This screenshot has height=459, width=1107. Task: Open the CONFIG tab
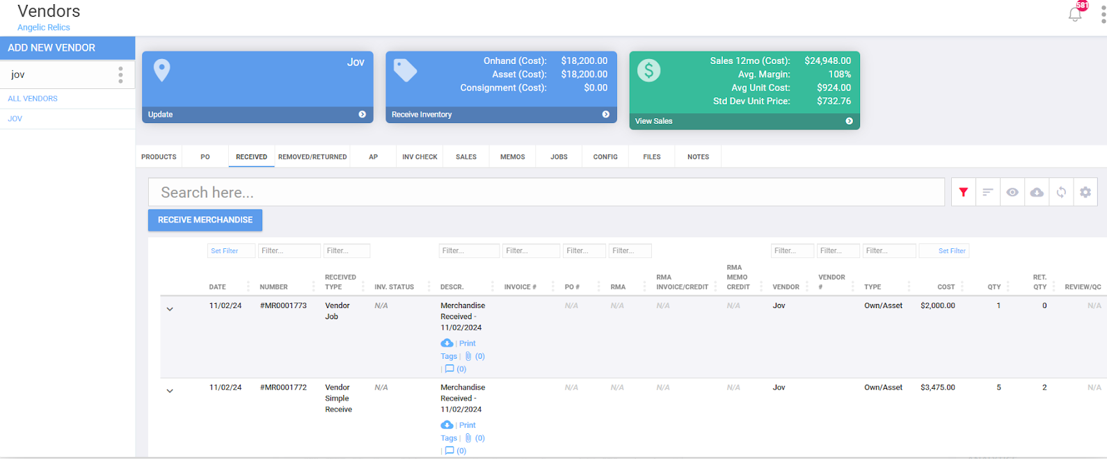[x=605, y=157]
